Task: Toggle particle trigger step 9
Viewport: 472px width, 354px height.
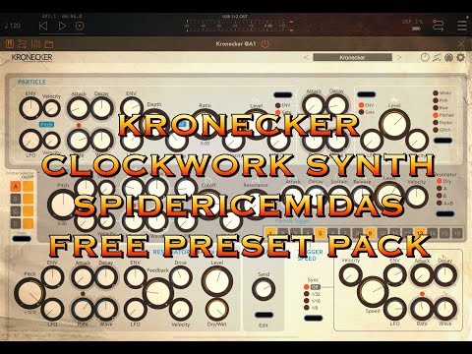Action: point(370,233)
